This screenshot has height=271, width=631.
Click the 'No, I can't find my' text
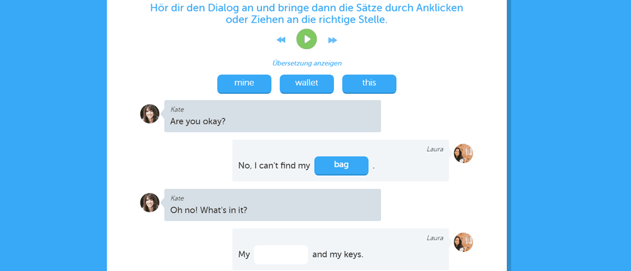(274, 166)
